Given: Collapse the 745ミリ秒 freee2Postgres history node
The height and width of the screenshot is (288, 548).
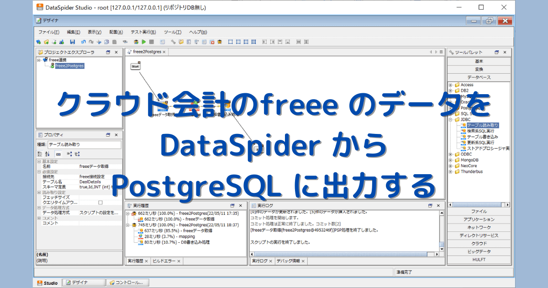Looking at the screenshot, I should [x=128, y=225].
